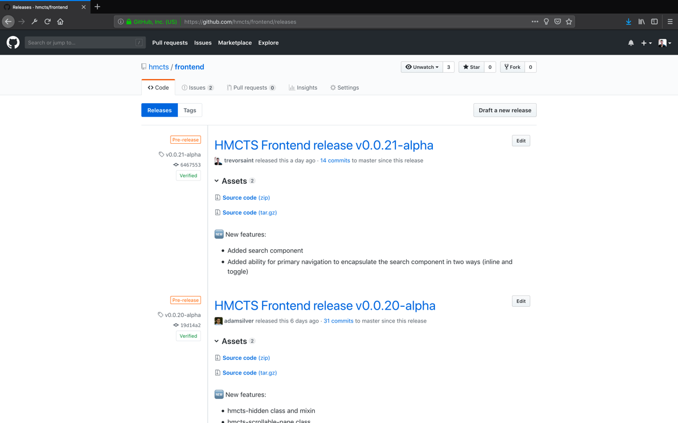
Task: Open Pull requests in top navigation
Action: click(169, 43)
